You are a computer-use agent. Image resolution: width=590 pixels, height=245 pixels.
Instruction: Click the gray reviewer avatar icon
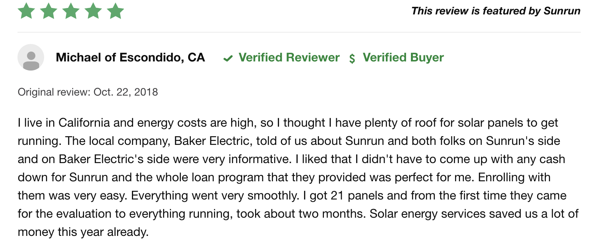coord(31,58)
